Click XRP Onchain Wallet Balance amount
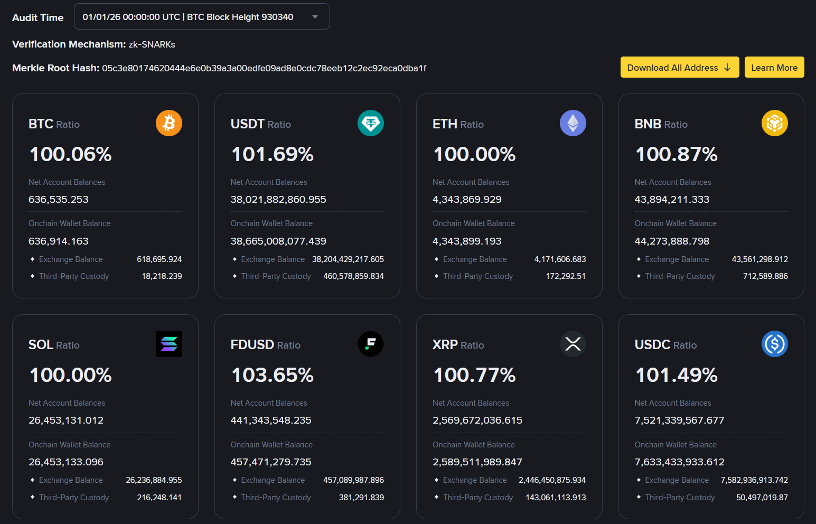 coord(477,462)
